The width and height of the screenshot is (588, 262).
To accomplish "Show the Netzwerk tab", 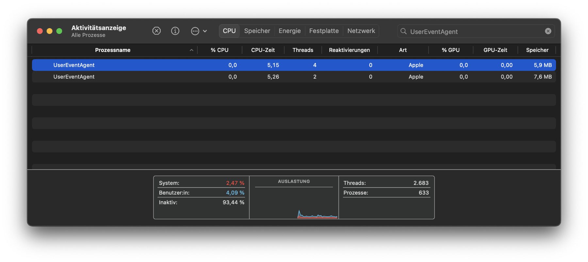I will point(361,31).
